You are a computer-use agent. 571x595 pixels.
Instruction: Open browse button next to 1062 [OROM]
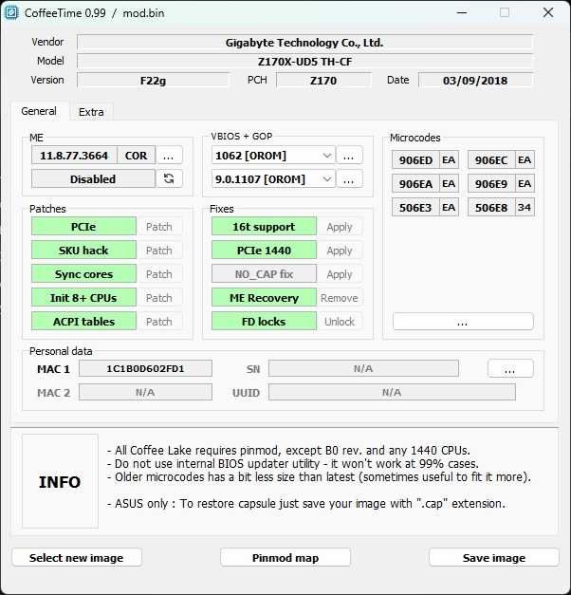click(x=349, y=156)
